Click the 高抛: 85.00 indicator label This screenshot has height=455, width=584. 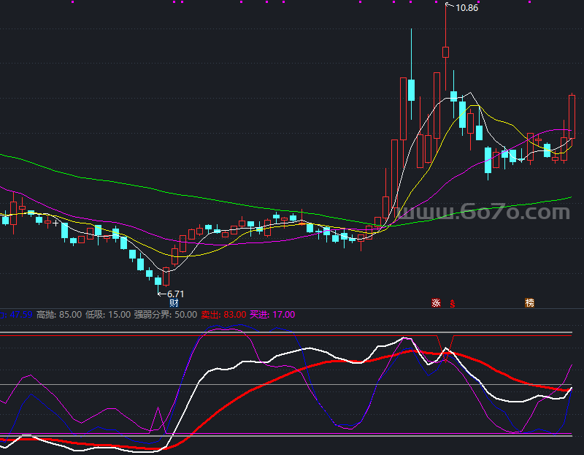(x=59, y=315)
